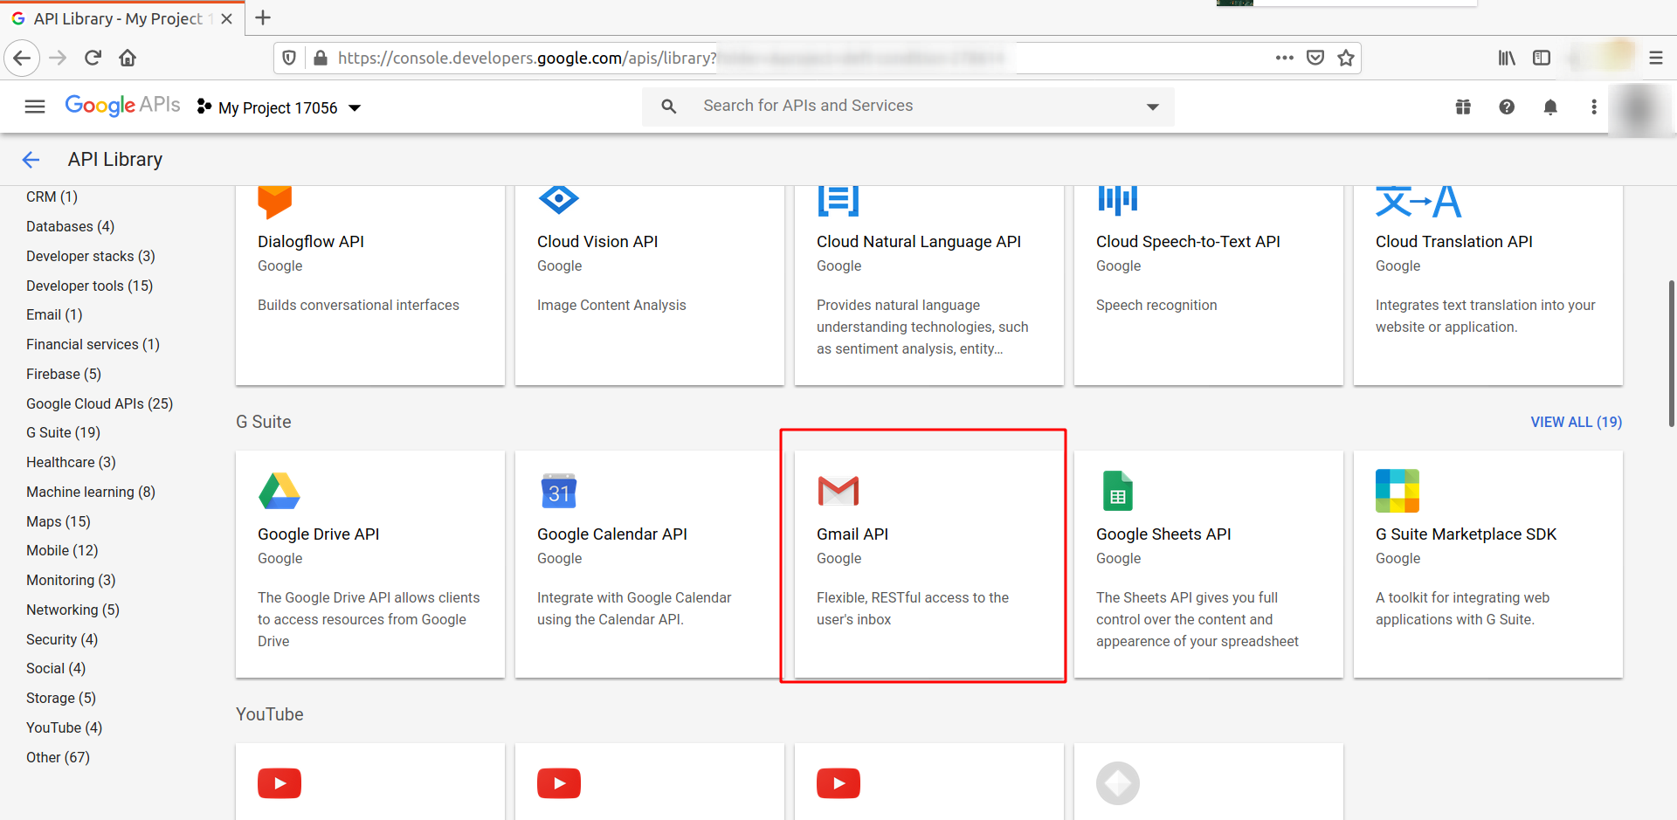This screenshot has height=820, width=1677.
Task: Click the Google APIs logo
Action: [123, 106]
